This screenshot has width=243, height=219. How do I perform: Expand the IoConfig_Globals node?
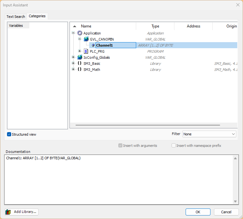tap(73, 57)
